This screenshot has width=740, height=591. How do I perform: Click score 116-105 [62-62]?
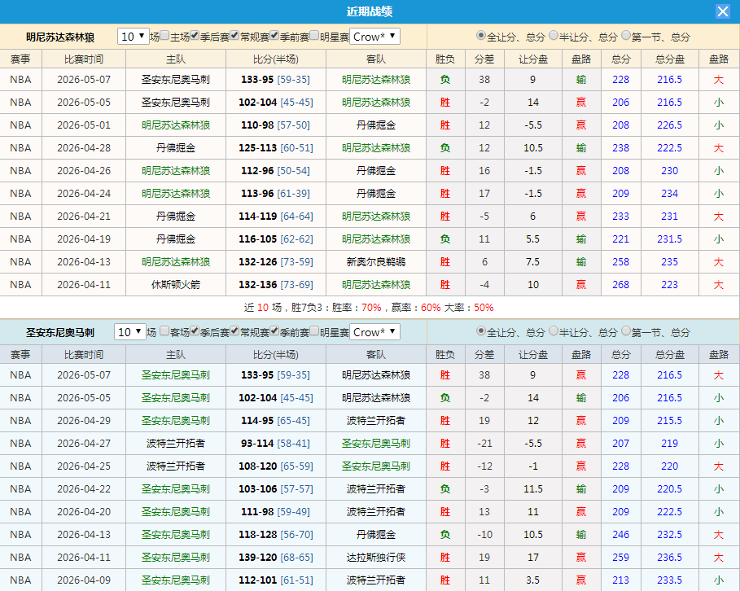(276, 239)
